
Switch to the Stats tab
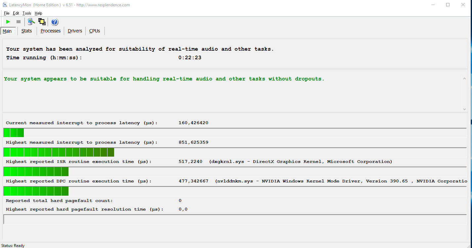[x=26, y=31]
